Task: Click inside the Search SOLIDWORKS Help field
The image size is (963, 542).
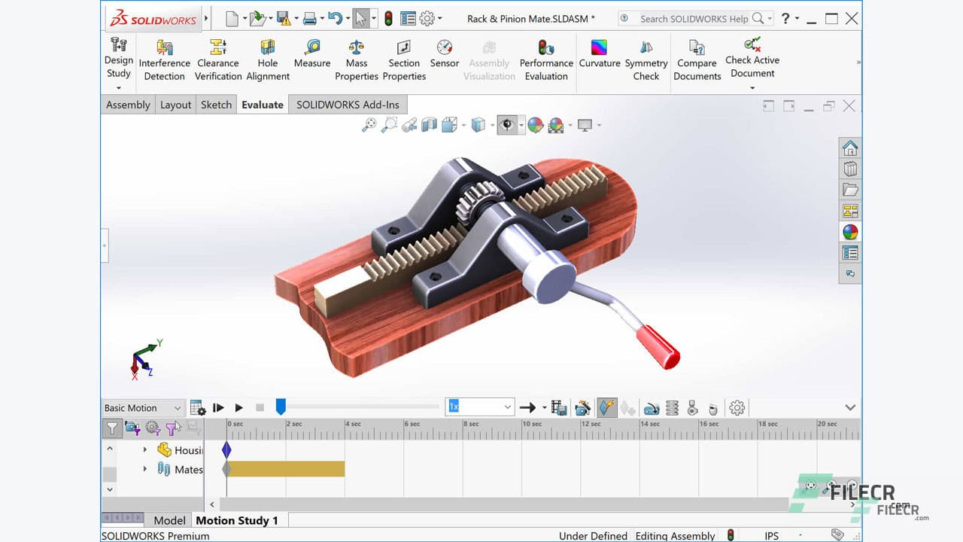Action: point(692,18)
